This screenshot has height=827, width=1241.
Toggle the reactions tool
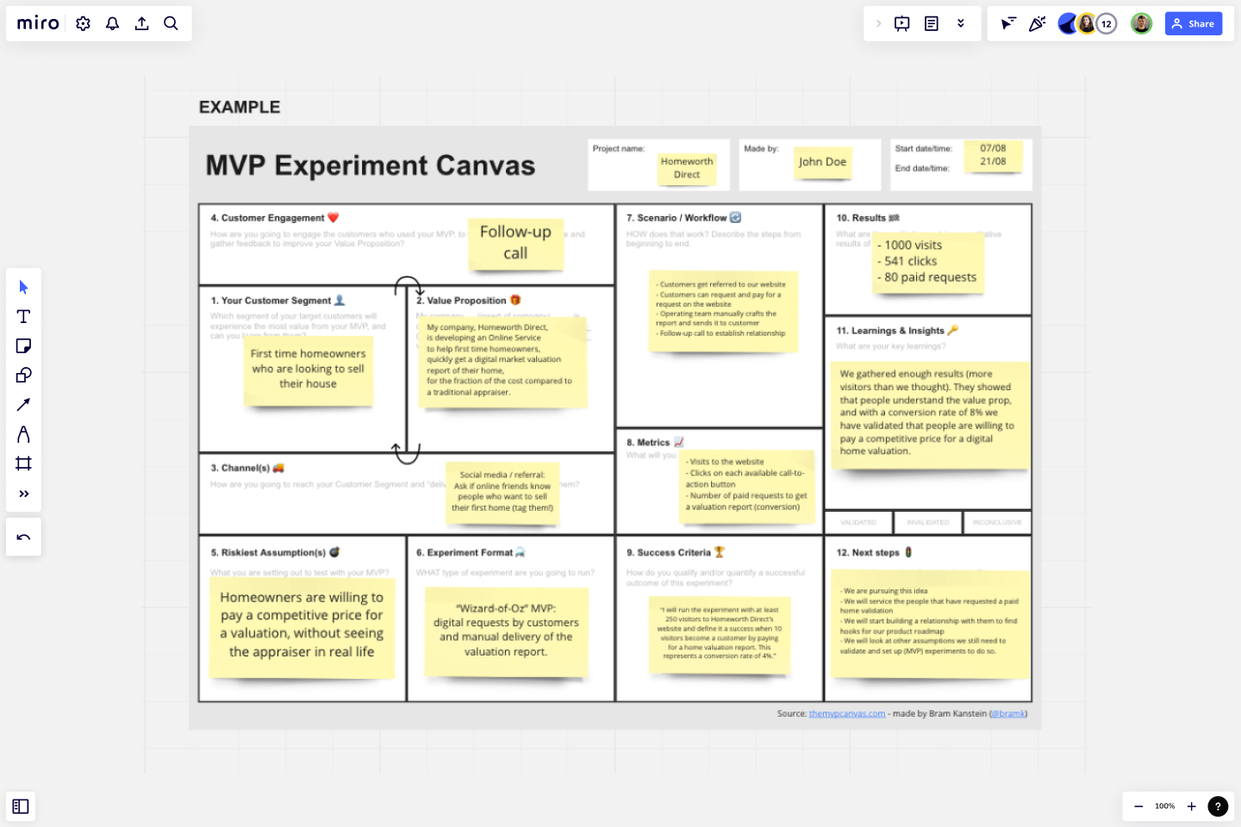click(x=1037, y=23)
